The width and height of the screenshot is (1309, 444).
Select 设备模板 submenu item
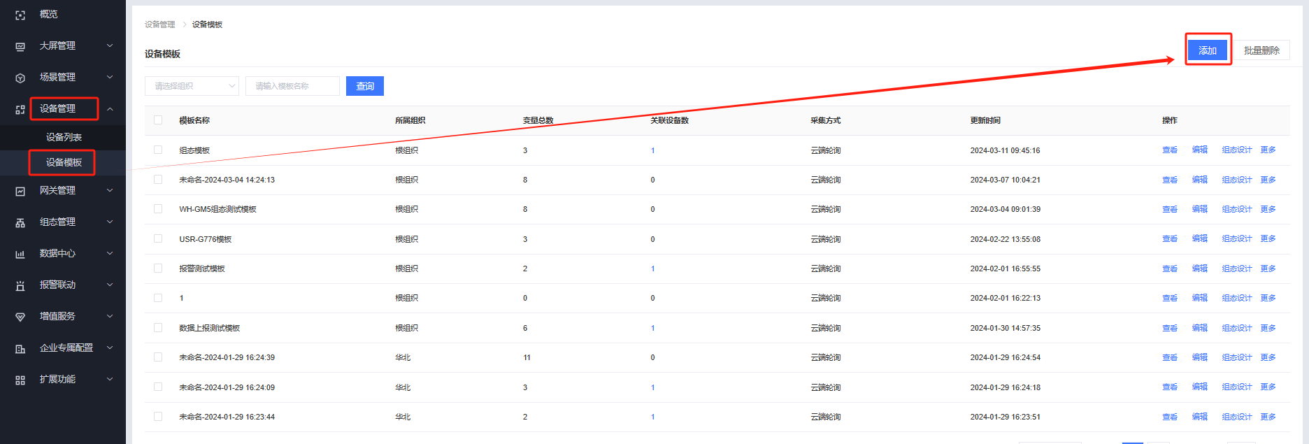click(64, 162)
